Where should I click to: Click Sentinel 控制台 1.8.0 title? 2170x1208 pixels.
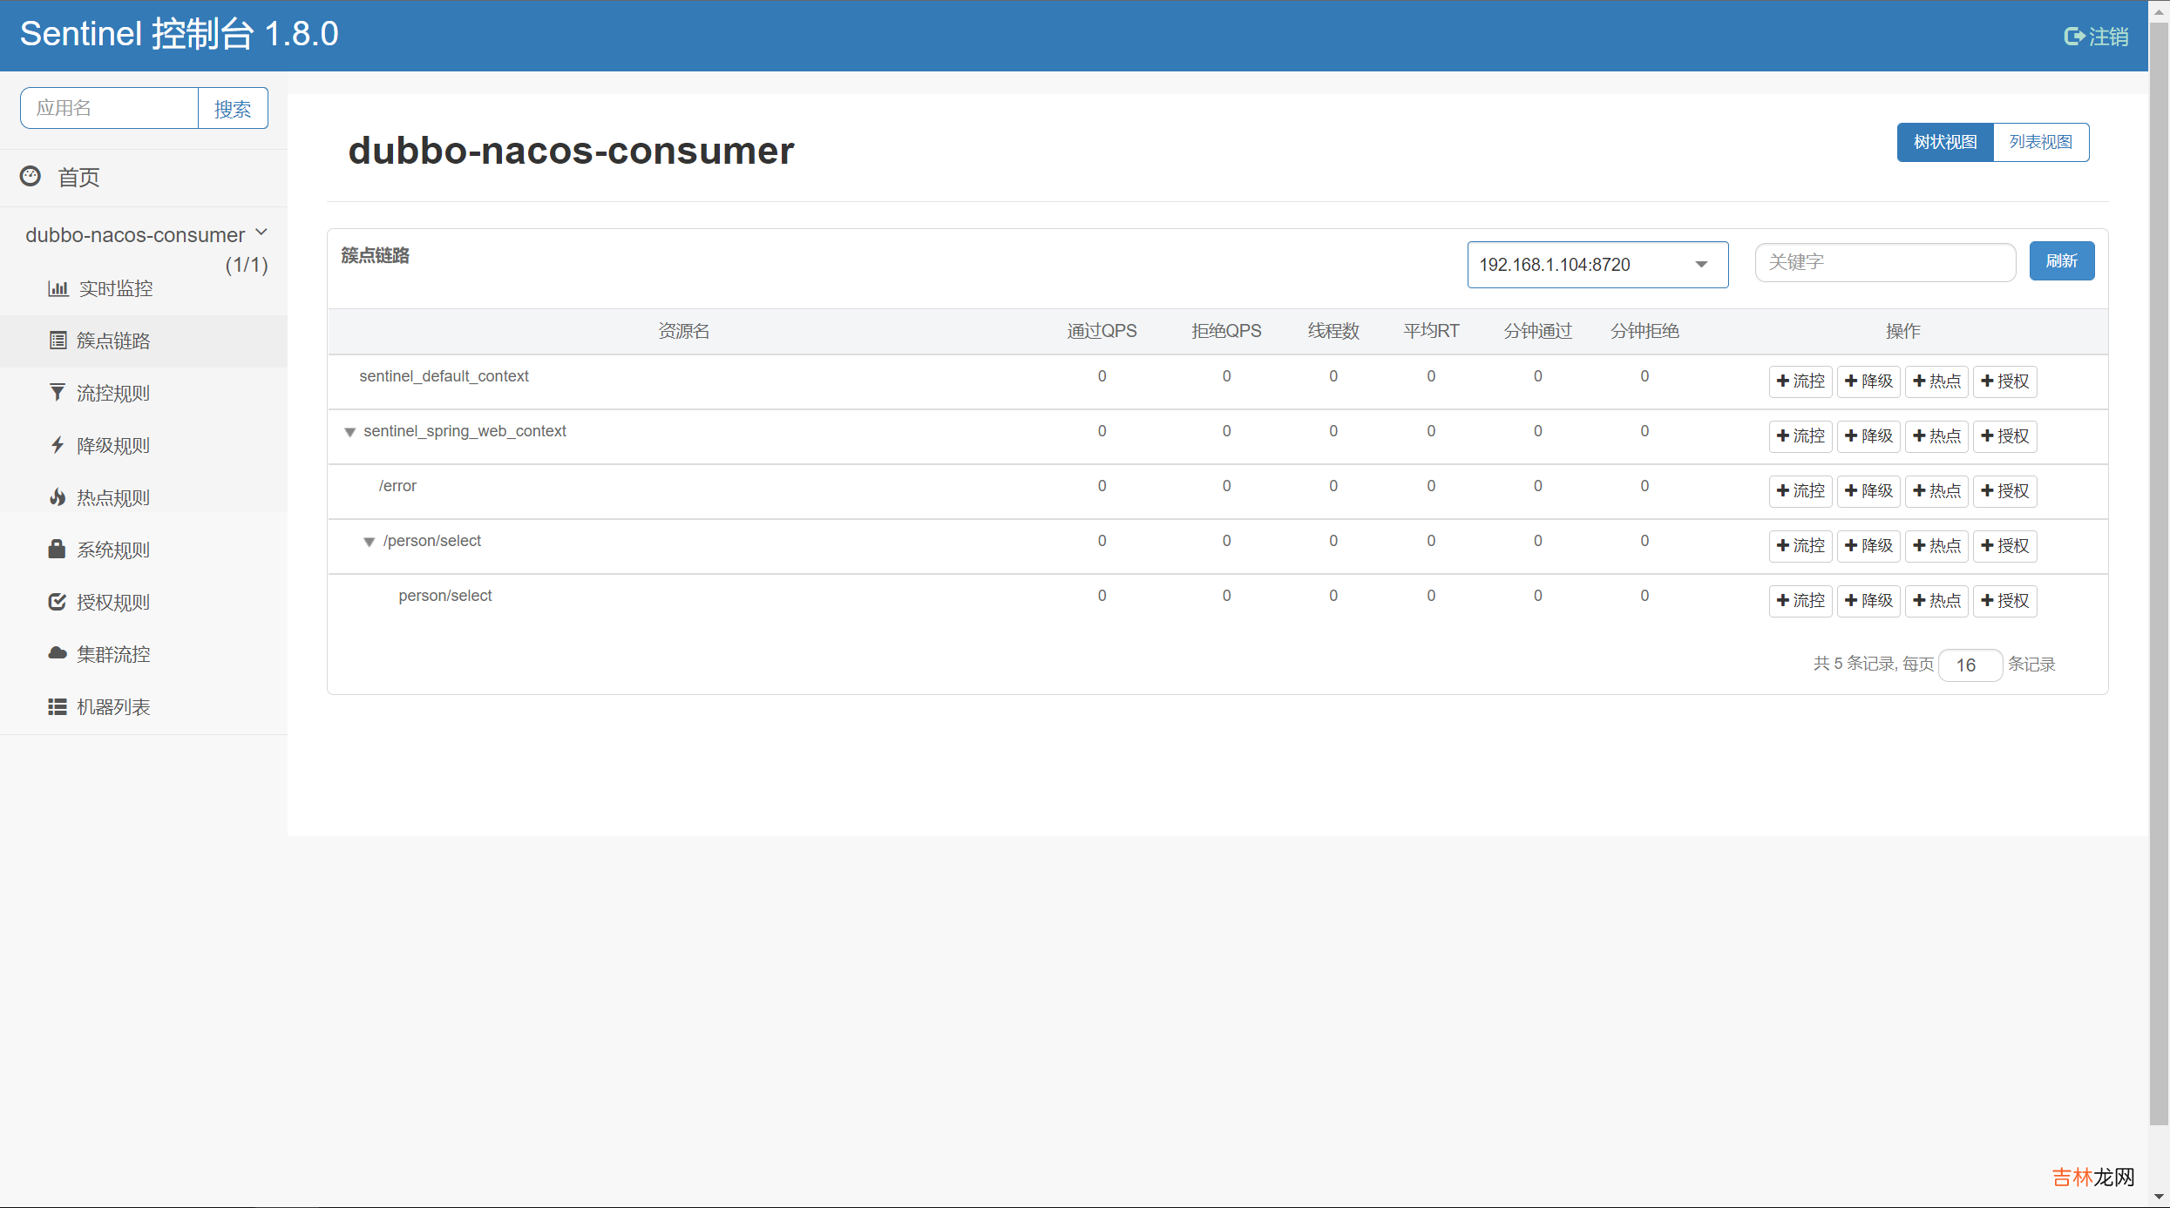pyautogui.click(x=180, y=34)
